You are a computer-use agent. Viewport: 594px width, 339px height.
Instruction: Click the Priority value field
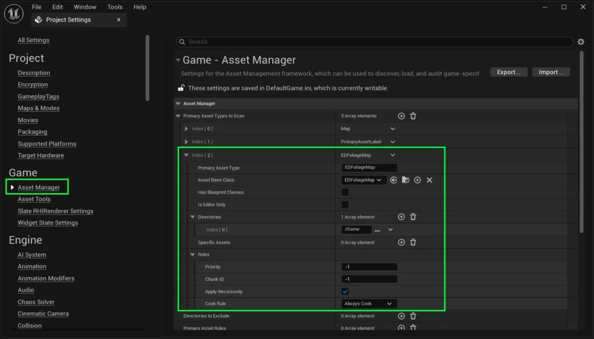coord(369,267)
